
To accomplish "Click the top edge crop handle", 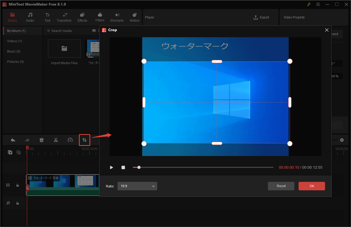I will (217, 62).
